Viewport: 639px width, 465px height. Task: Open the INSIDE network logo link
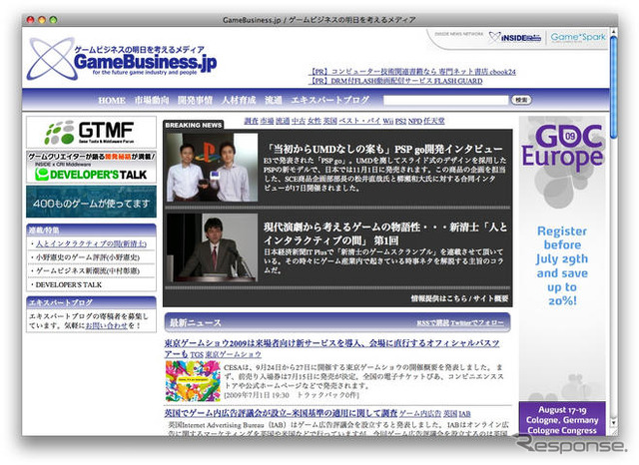point(515,38)
